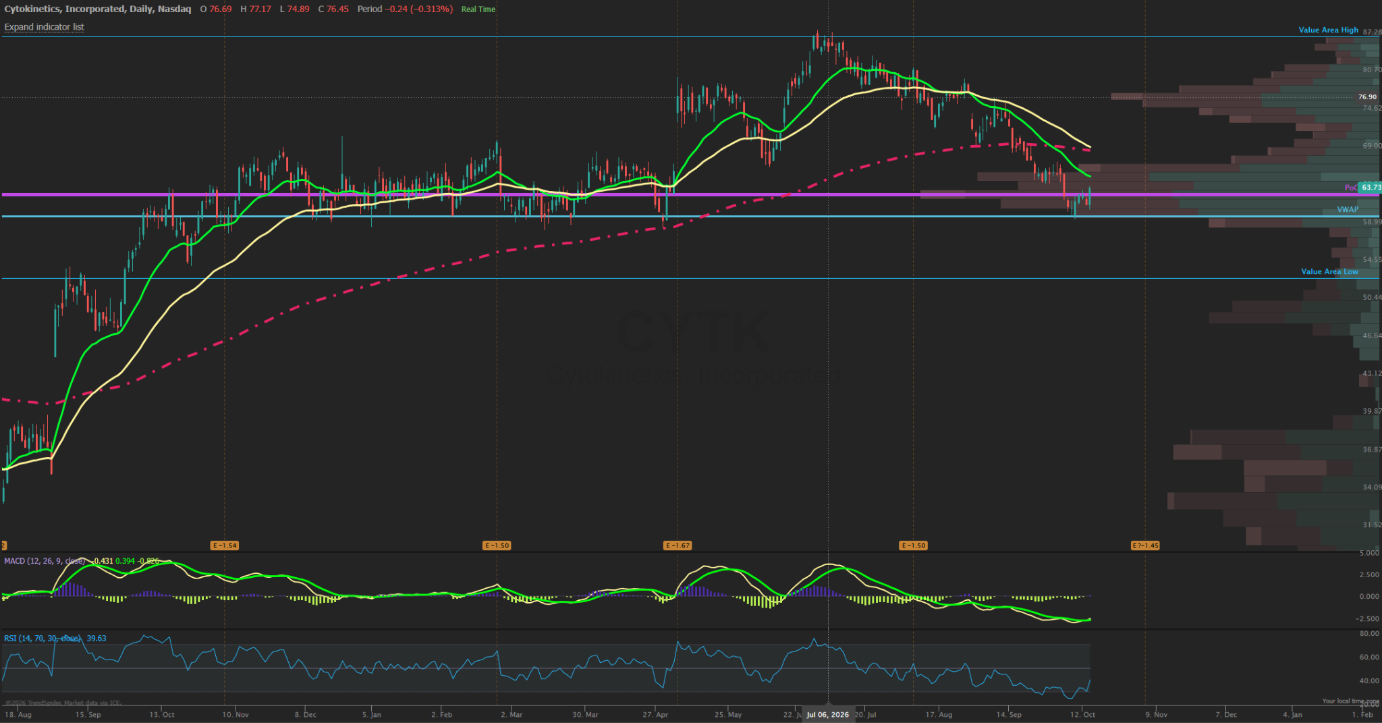The width and height of the screenshot is (1382, 723).
Task: Open the E -1.54 earnings marker
Action: 225,545
